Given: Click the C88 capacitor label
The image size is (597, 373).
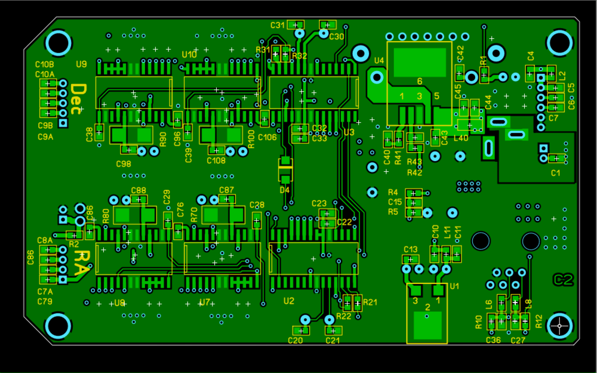Looking at the screenshot, I should click(139, 190).
